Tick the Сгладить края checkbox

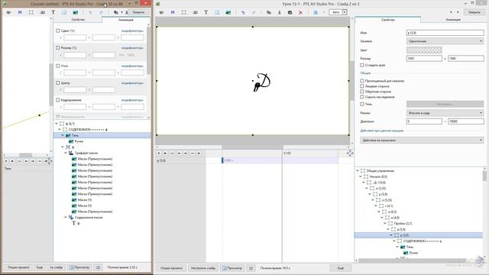tap(361, 65)
